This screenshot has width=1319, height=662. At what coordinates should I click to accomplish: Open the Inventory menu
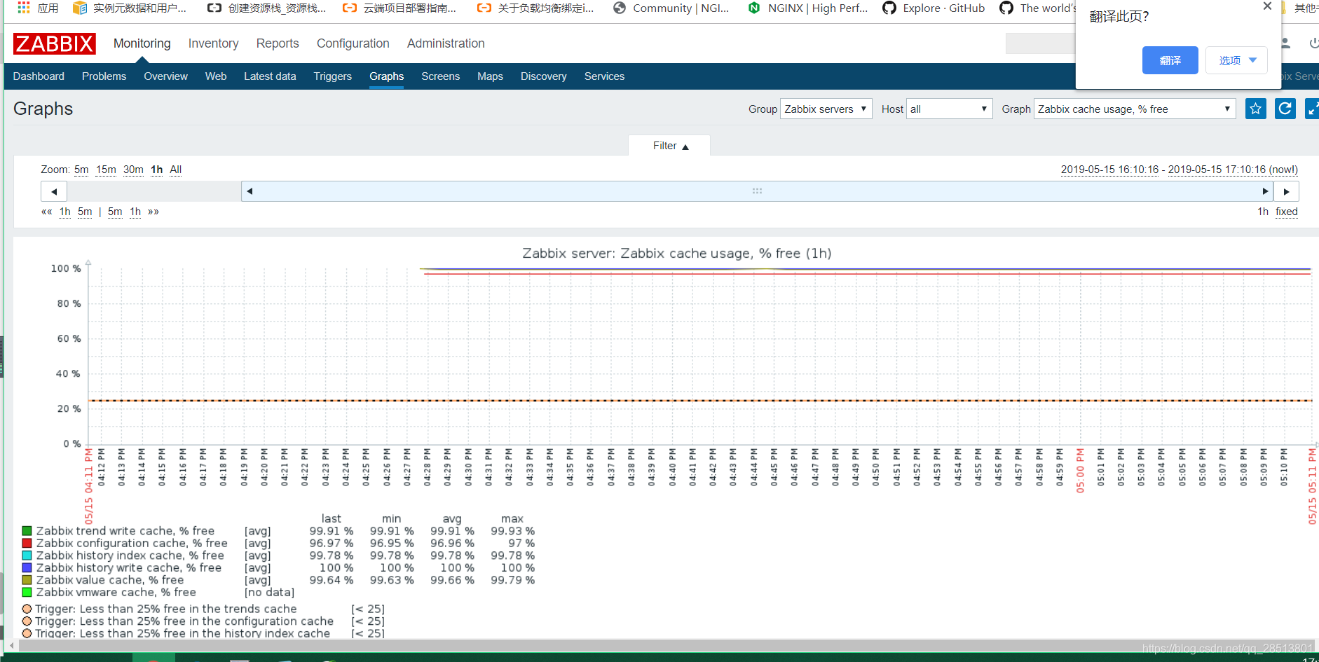coord(213,43)
